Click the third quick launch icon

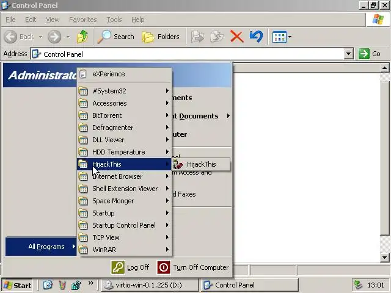76,285
